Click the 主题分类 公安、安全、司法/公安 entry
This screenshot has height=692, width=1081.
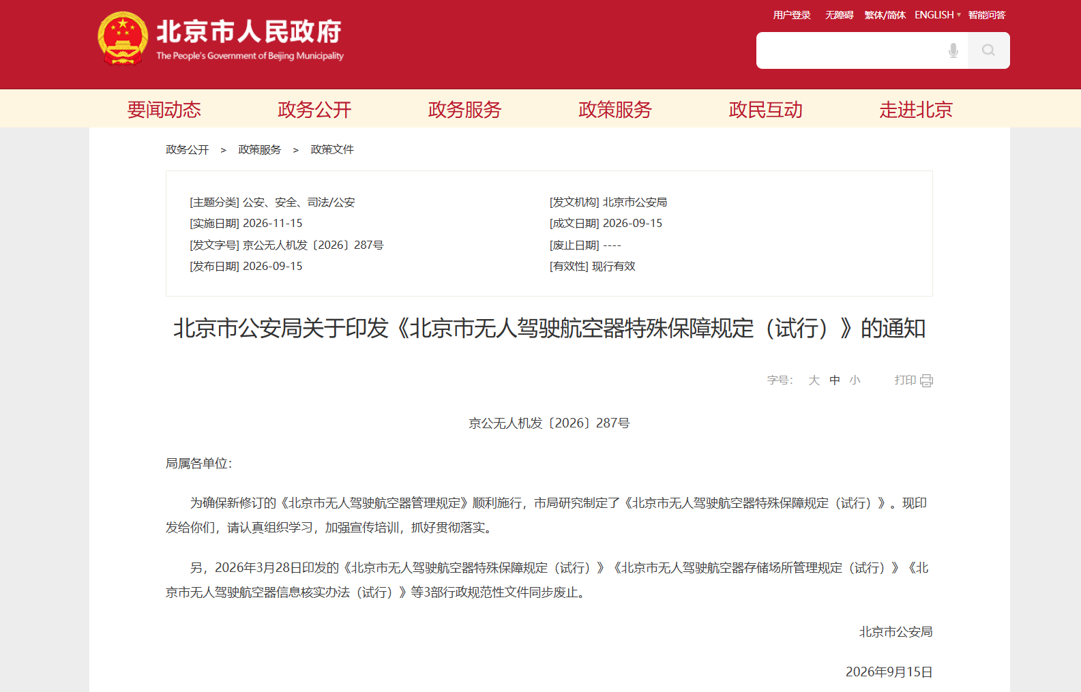coord(272,202)
